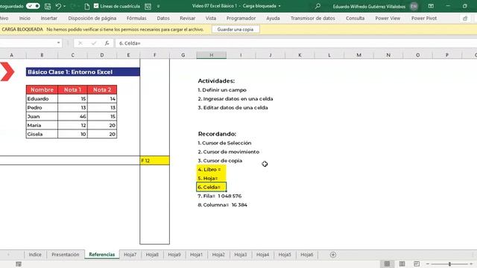477x268 pixels.
Task: Click the zoom out minus button
Action: (x=428, y=264)
